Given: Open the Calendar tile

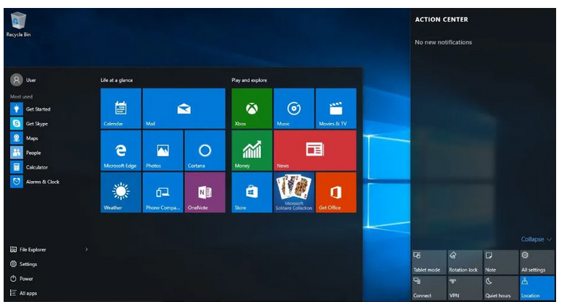Looking at the screenshot, I should coord(121,108).
